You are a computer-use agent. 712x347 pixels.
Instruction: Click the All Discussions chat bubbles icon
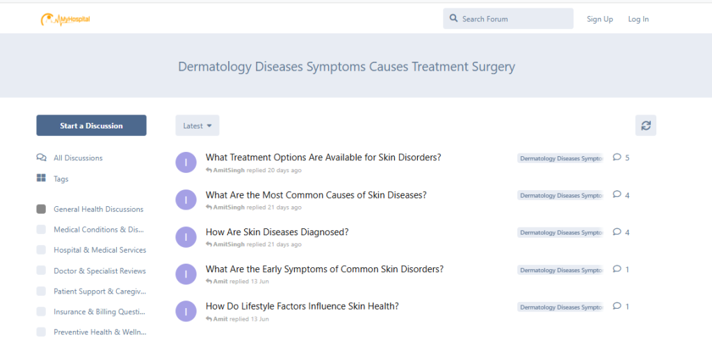coord(41,158)
